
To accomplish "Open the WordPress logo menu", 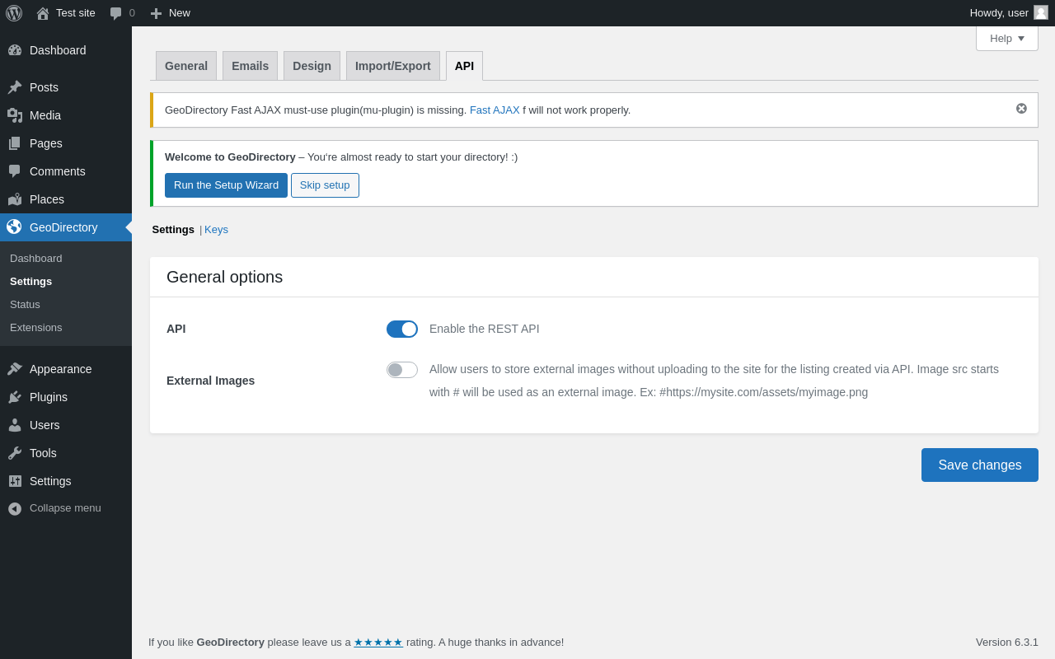I will [x=14, y=13].
